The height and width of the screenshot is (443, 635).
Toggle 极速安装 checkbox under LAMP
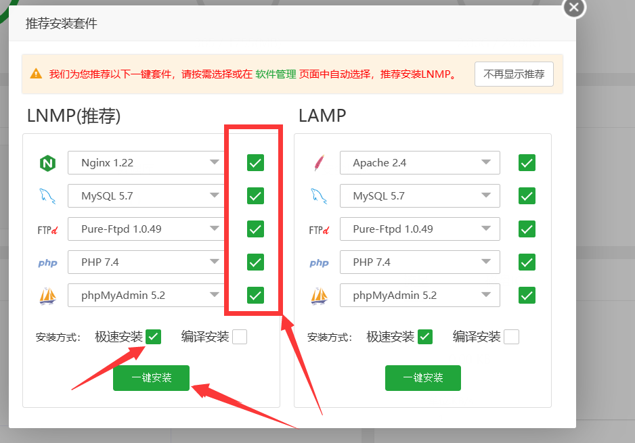[425, 337]
